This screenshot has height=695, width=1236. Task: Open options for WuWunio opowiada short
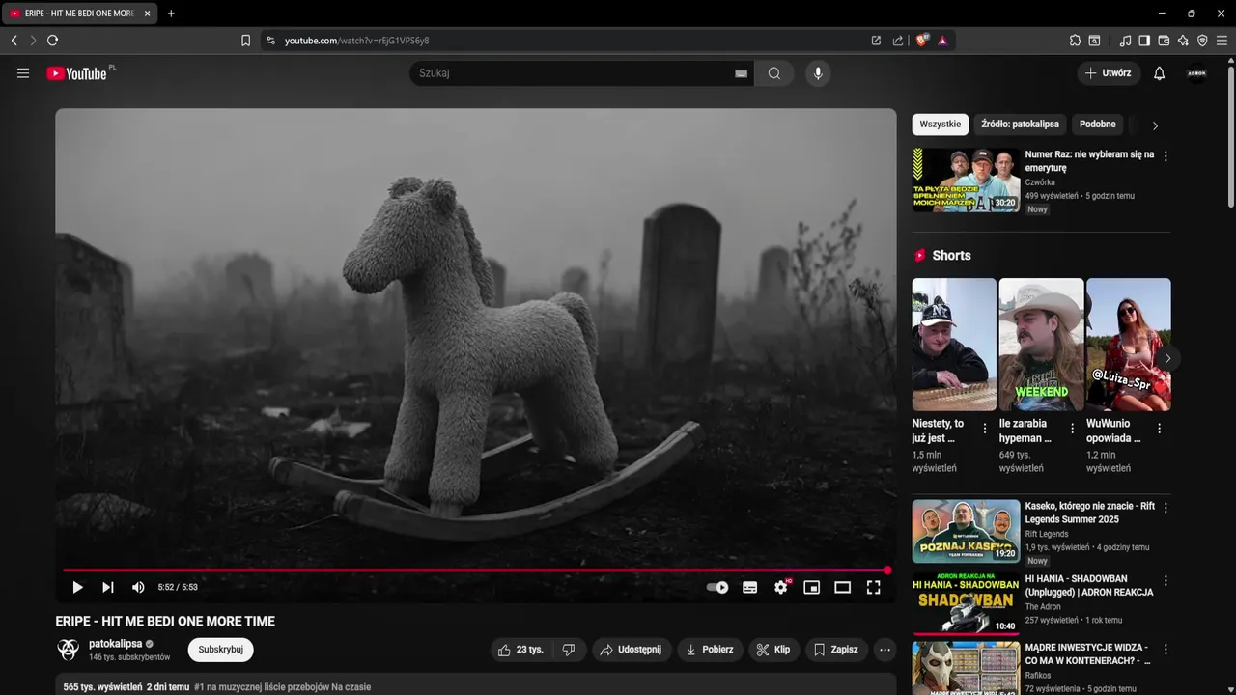pos(1160,429)
